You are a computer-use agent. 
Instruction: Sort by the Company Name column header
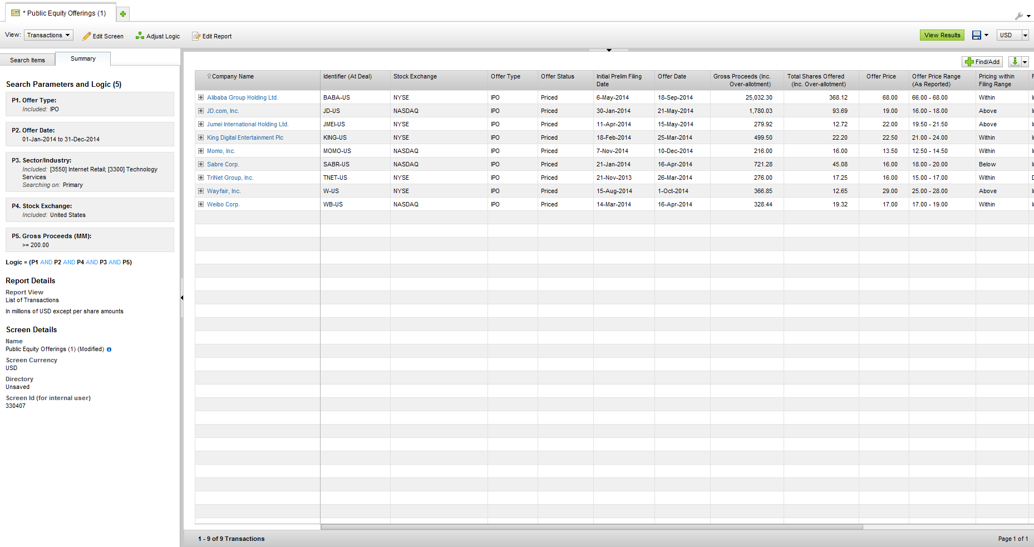pos(258,80)
